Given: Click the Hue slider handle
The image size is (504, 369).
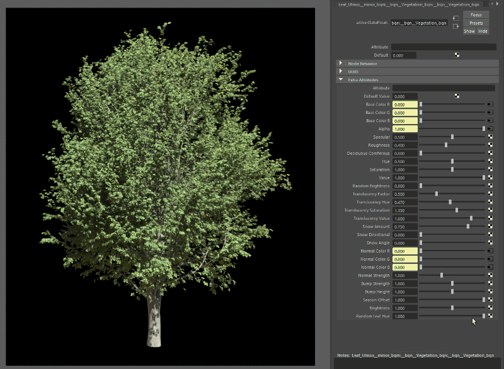Looking at the screenshot, I should (x=452, y=161).
